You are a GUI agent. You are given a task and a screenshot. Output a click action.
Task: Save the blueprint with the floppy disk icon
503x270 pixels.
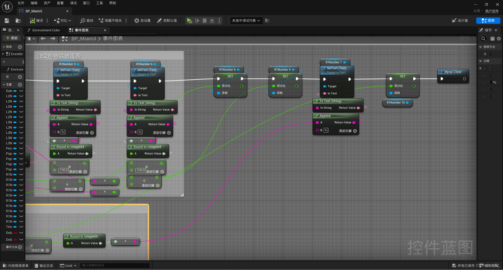pos(7,21)
